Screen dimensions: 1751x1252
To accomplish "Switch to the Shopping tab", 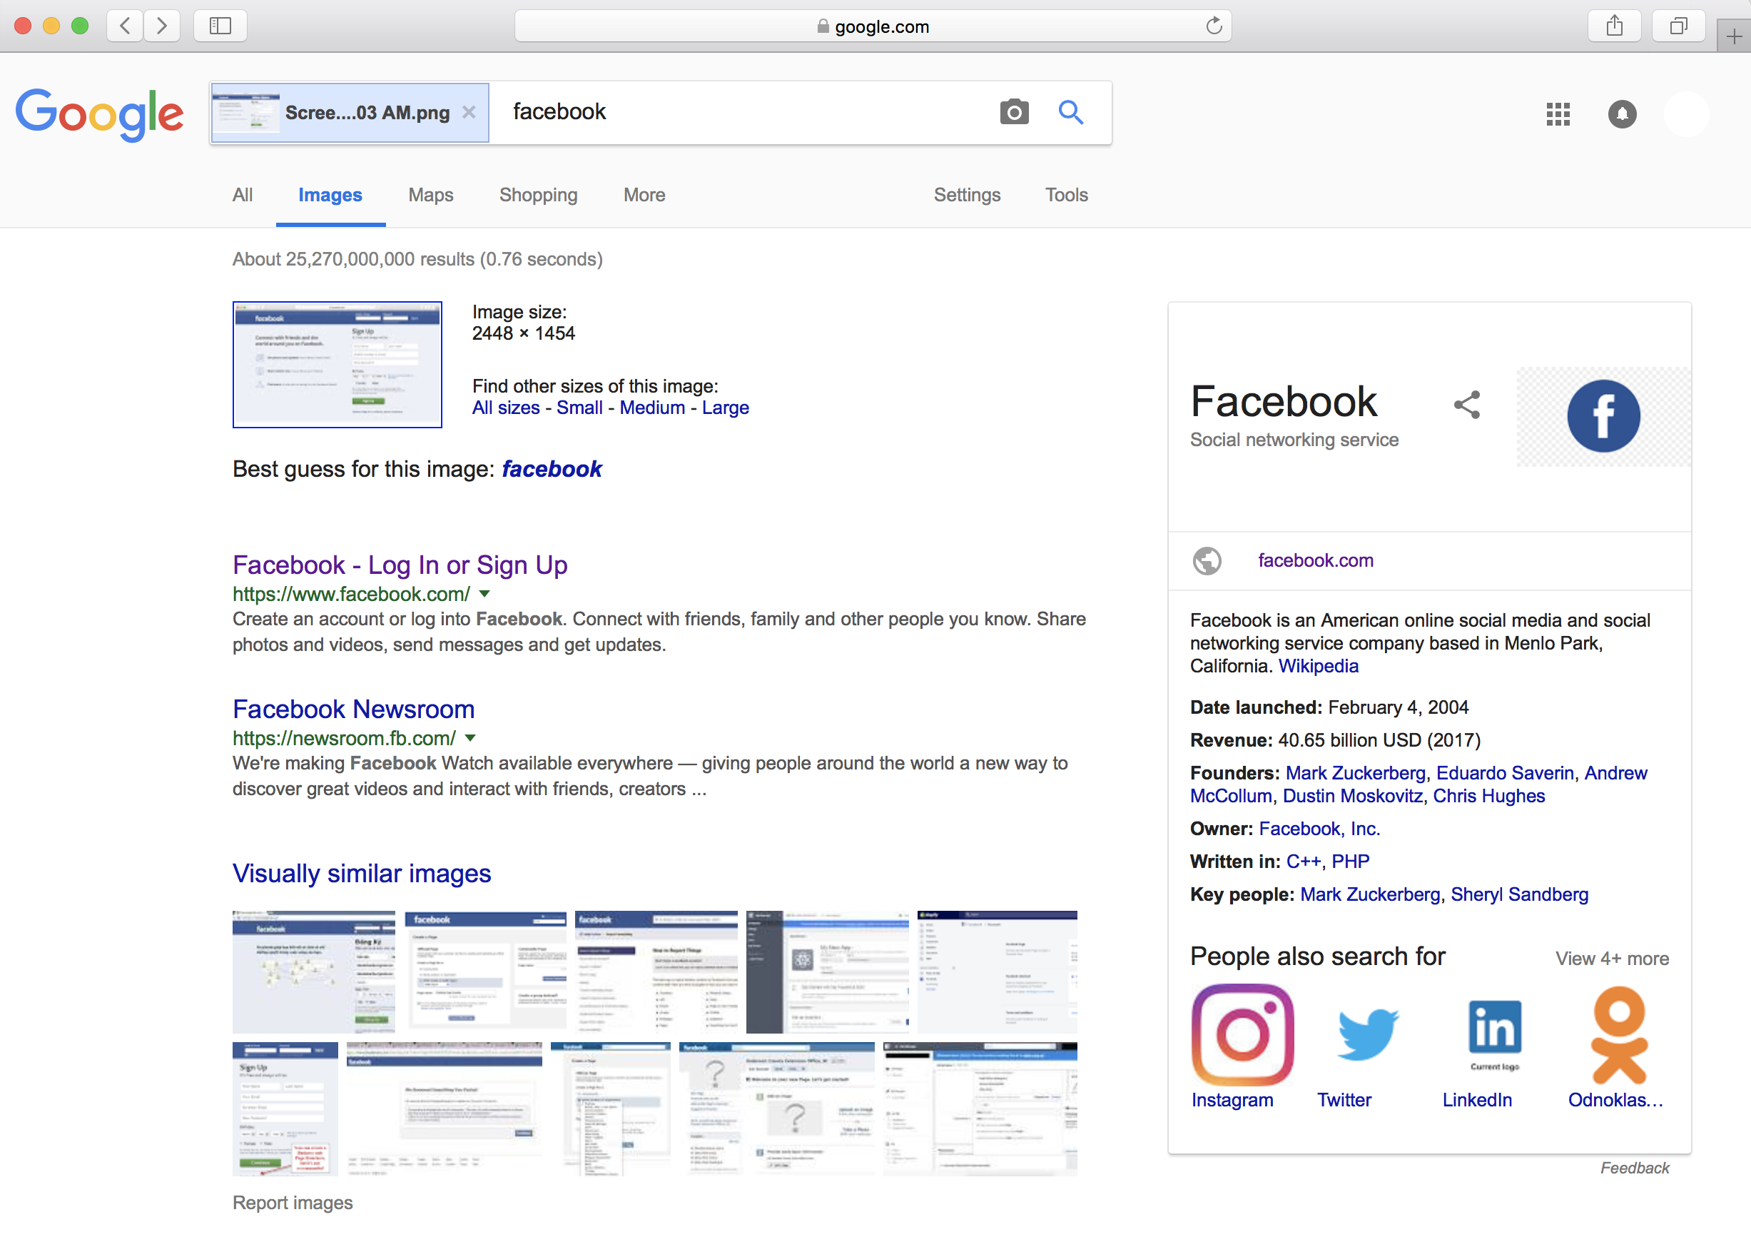I will click(538, 195).
